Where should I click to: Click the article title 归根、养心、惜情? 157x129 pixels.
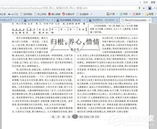click(x=75, y=42)
